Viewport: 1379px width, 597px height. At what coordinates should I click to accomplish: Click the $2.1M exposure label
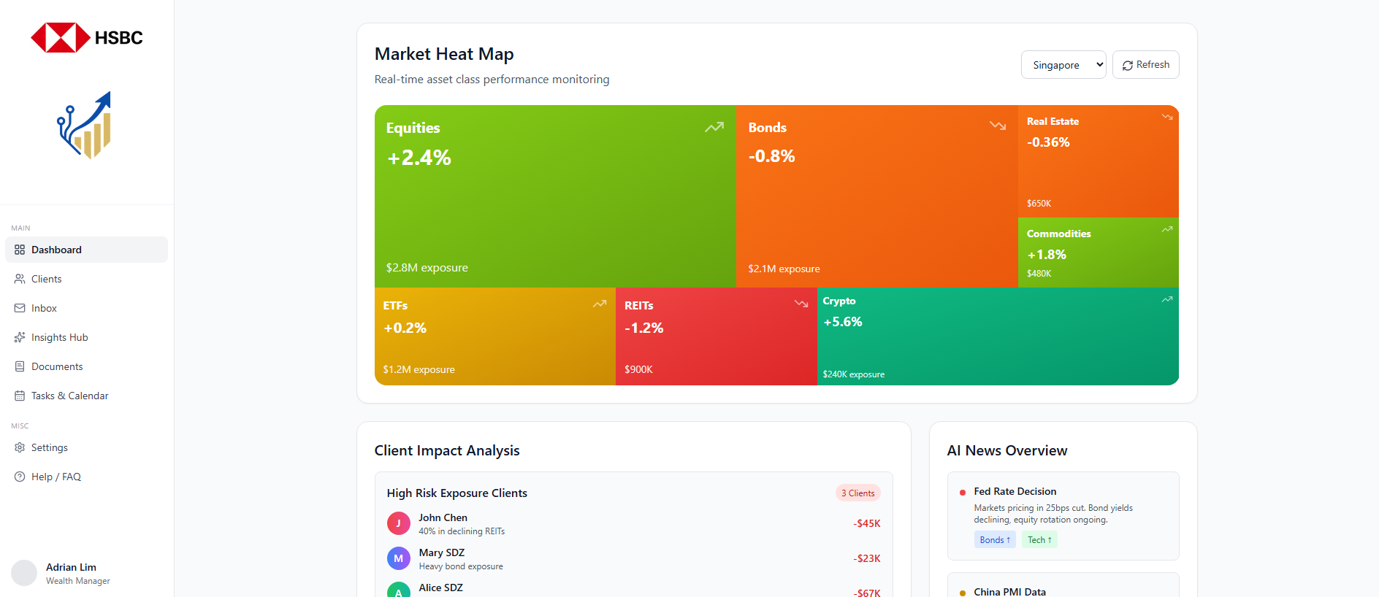point(784,269)
